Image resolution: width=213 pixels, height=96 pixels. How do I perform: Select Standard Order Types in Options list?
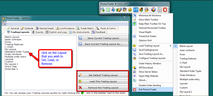(17, 52)
